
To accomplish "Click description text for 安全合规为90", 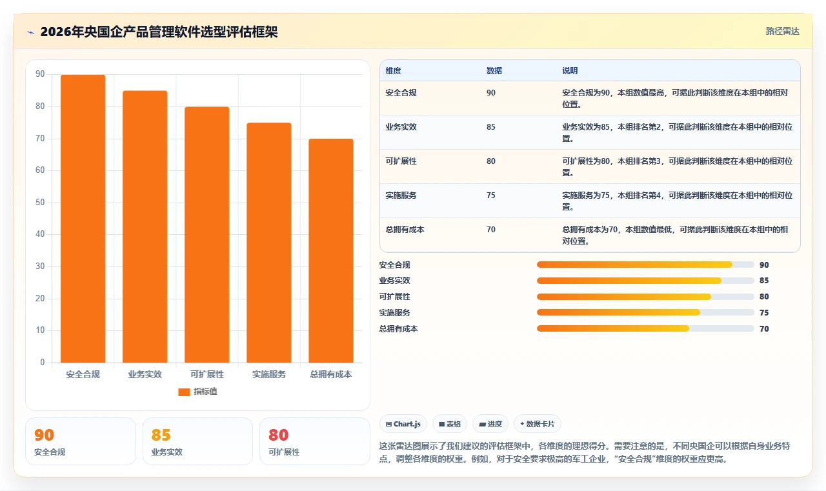I will pos(676,99).
